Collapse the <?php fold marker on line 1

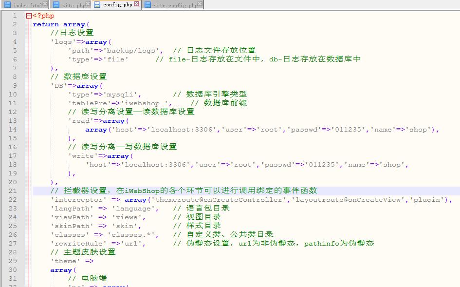point(29,16)
